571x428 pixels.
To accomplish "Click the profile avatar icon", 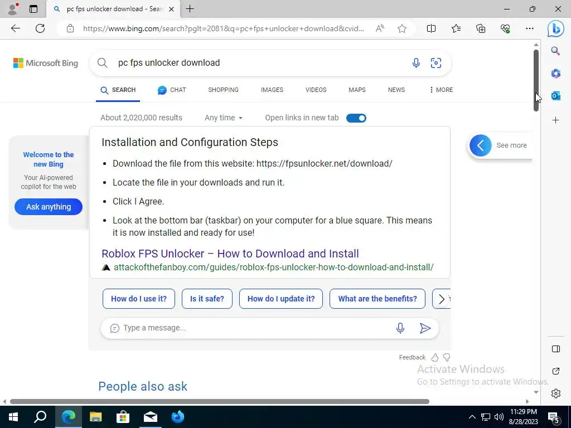I will pos(13,9).
